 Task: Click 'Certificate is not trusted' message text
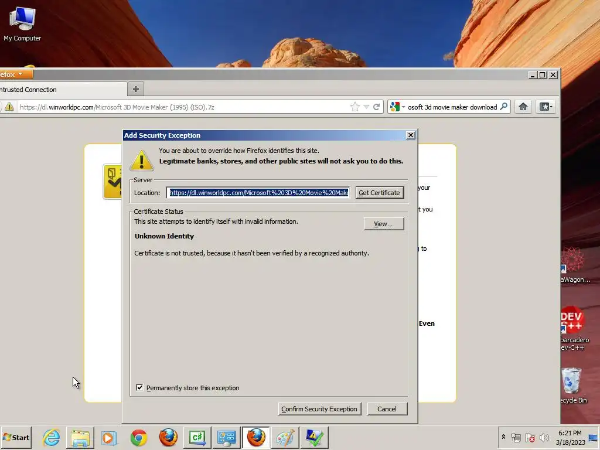[x=251, y=253]
